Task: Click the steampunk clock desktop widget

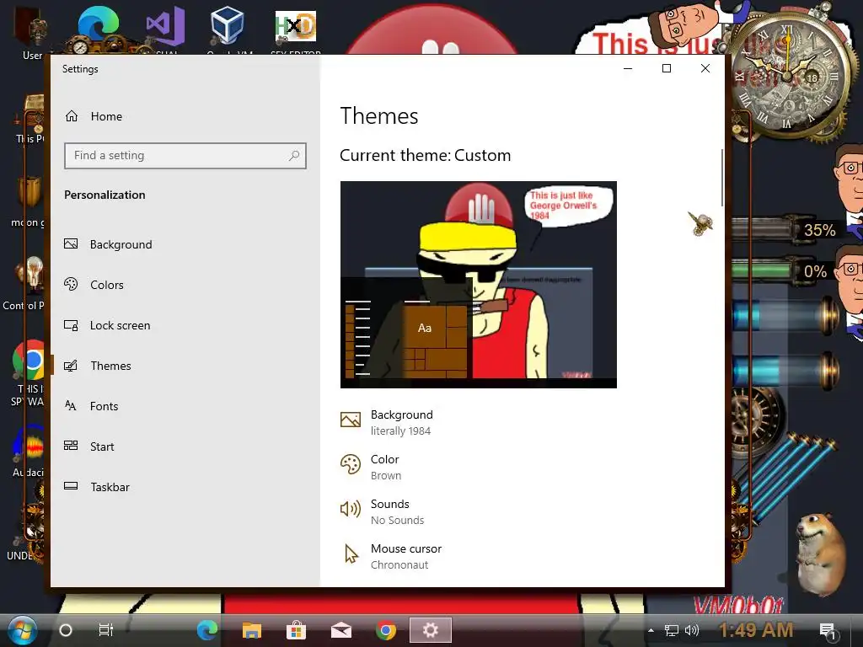Action: [x=790, y=75]
